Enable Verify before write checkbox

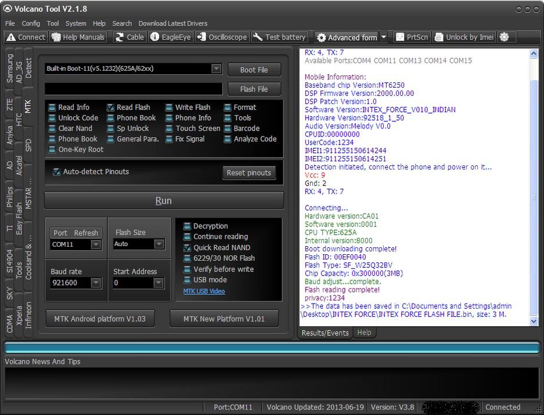tap(187, 269)
